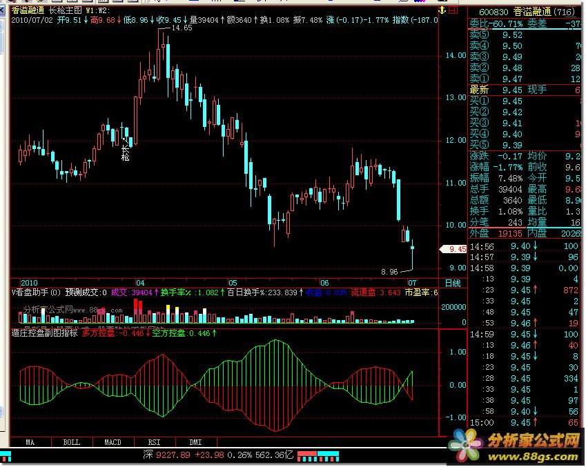Switch to the BOLL indicator tab
This screenshot has width=586, height=467.
point(71,441)
